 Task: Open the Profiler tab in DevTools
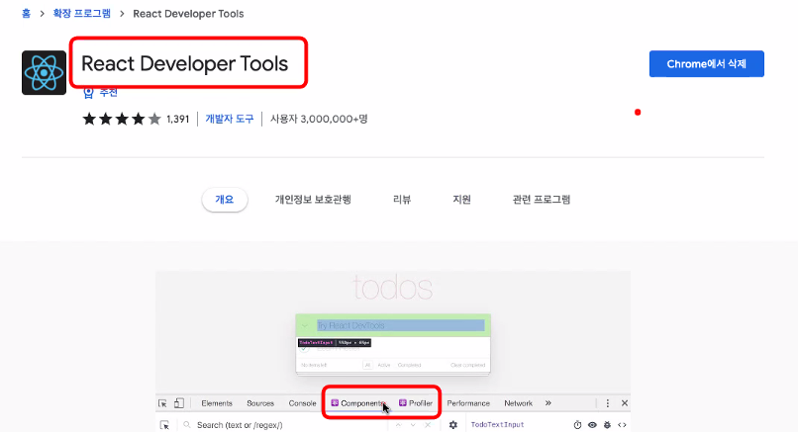[416, 403]
